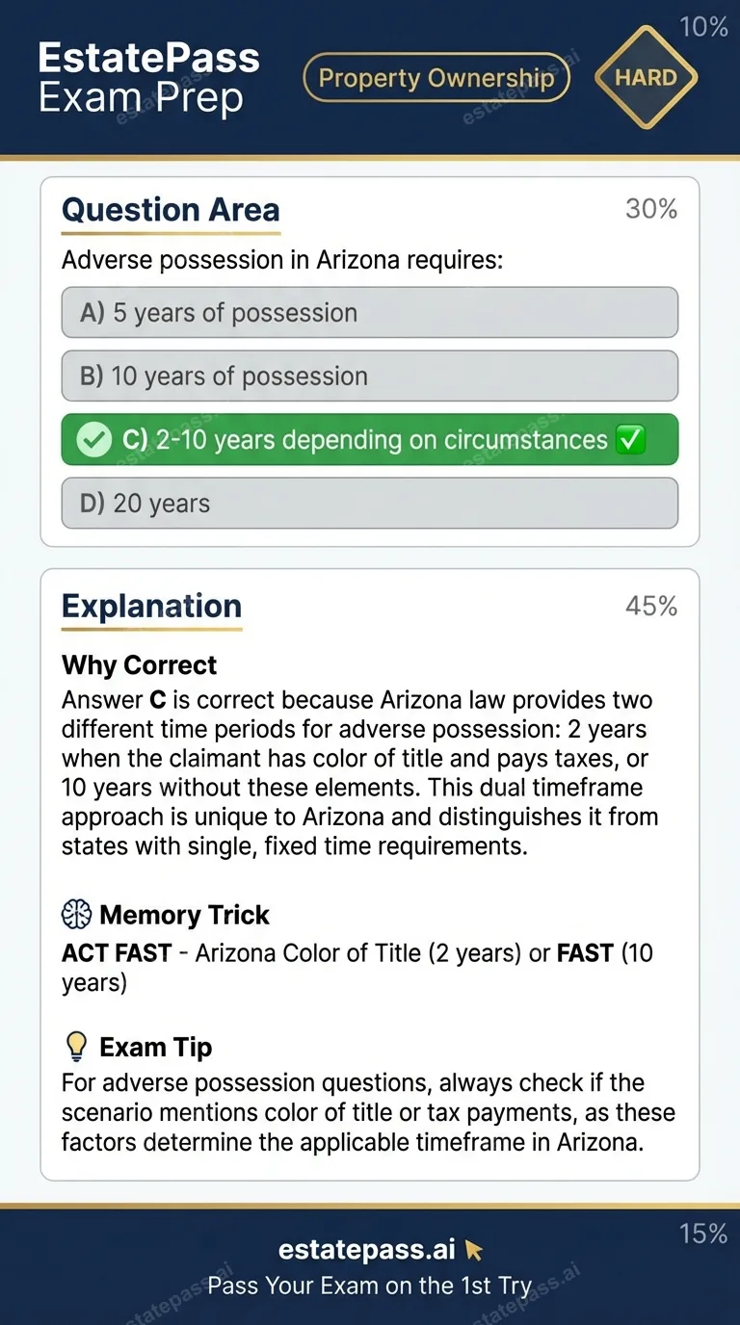Click the green checkmark circle on answer C

(x=93, y=440)
